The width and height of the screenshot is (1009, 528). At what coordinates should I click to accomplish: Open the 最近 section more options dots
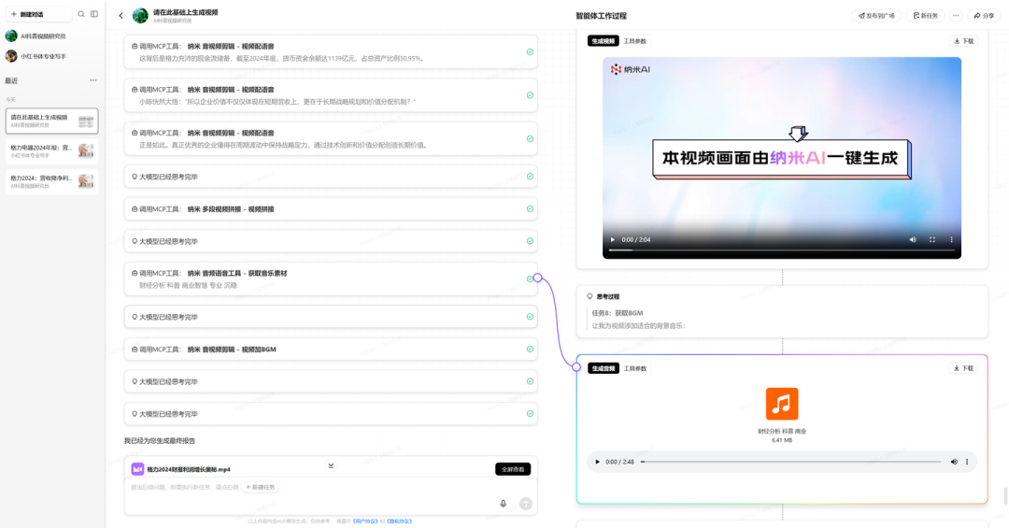(93, 80)
